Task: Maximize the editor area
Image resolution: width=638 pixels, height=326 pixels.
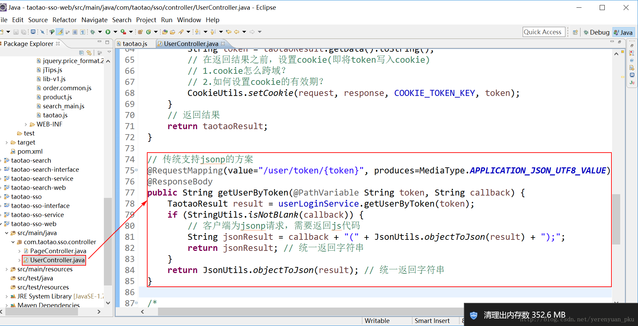Action: [620, 42]
